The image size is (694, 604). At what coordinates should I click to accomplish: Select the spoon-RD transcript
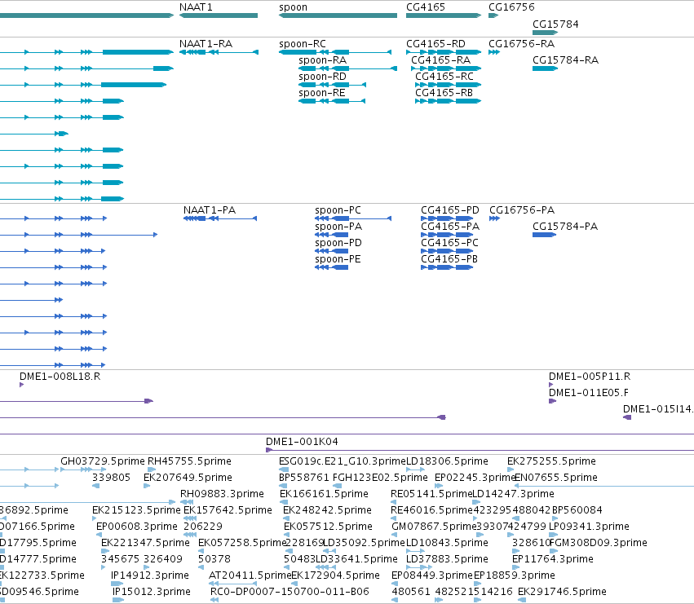(333, 85)
